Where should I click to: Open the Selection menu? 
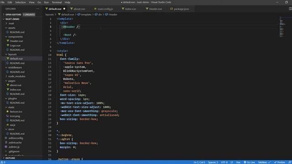coord(20,2)
